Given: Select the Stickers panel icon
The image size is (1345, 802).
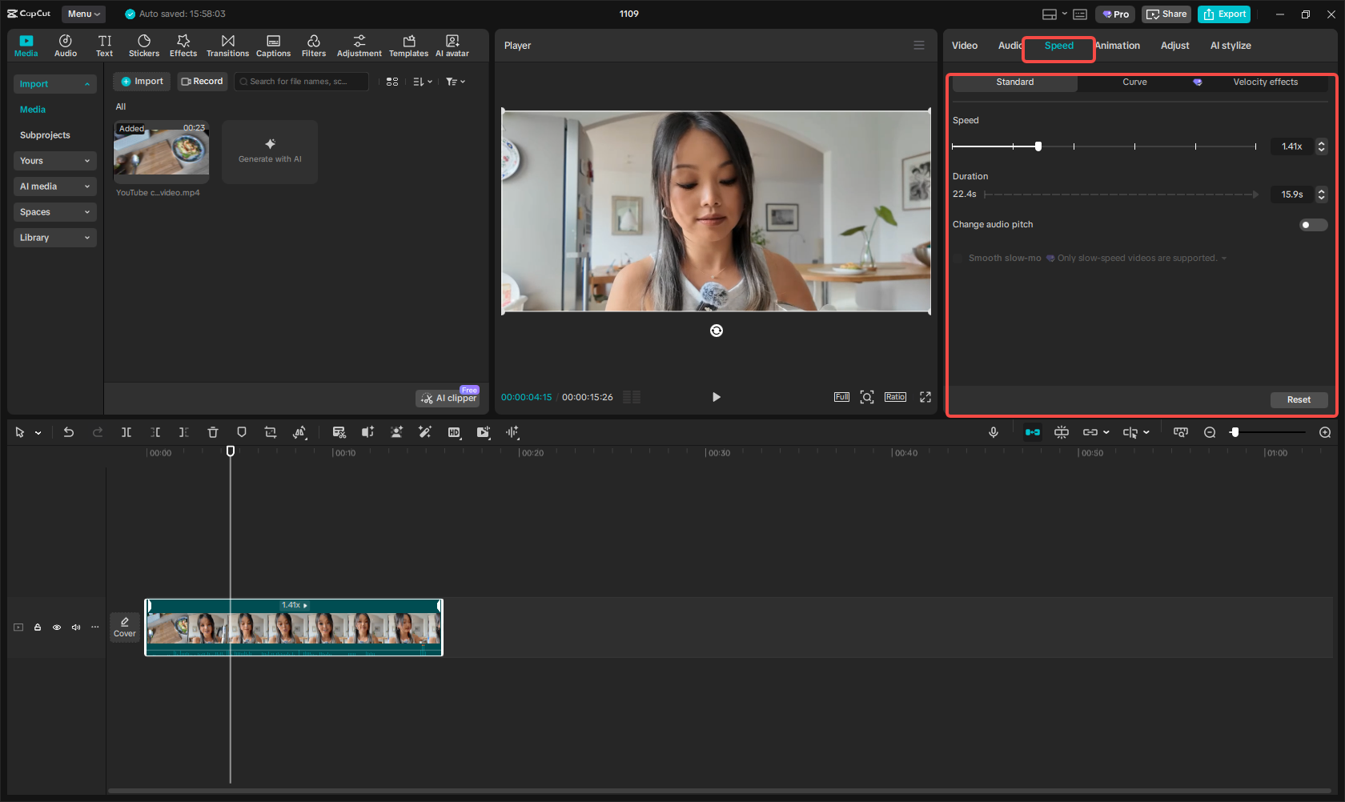Looking at the screenshot, I should (x=144, y=45).
